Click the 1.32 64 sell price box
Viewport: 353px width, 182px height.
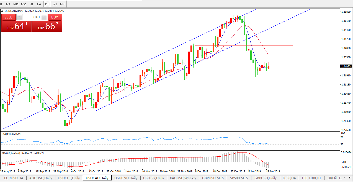pyautogui.click(x=16, y=26)
